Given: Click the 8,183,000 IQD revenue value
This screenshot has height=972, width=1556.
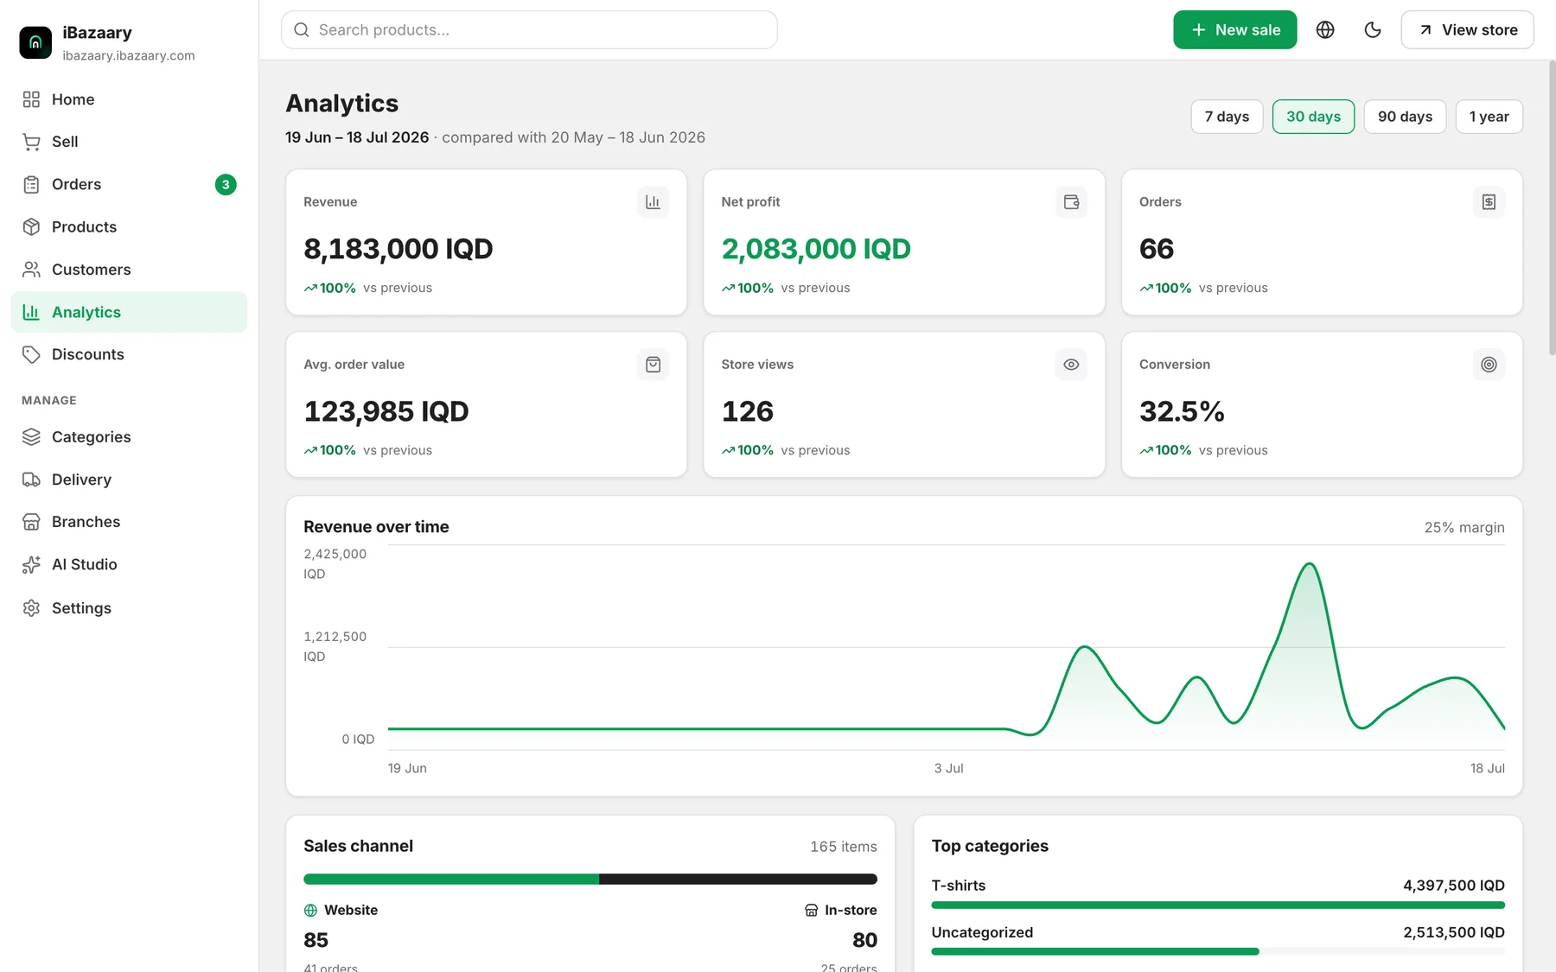Looking at the screenshot, I should (398, 249).
